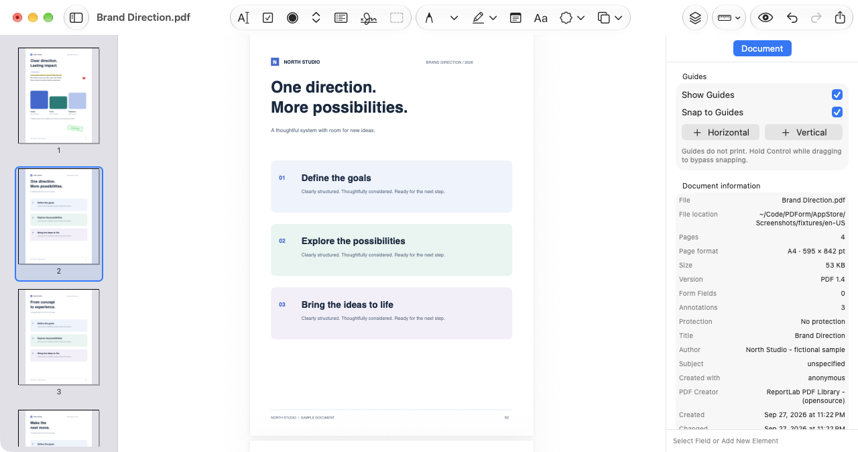The height and width of the screenshot is (452, 858).
Task: Open the share export menu
Action: pyautogui.click(x=840, y=18)
